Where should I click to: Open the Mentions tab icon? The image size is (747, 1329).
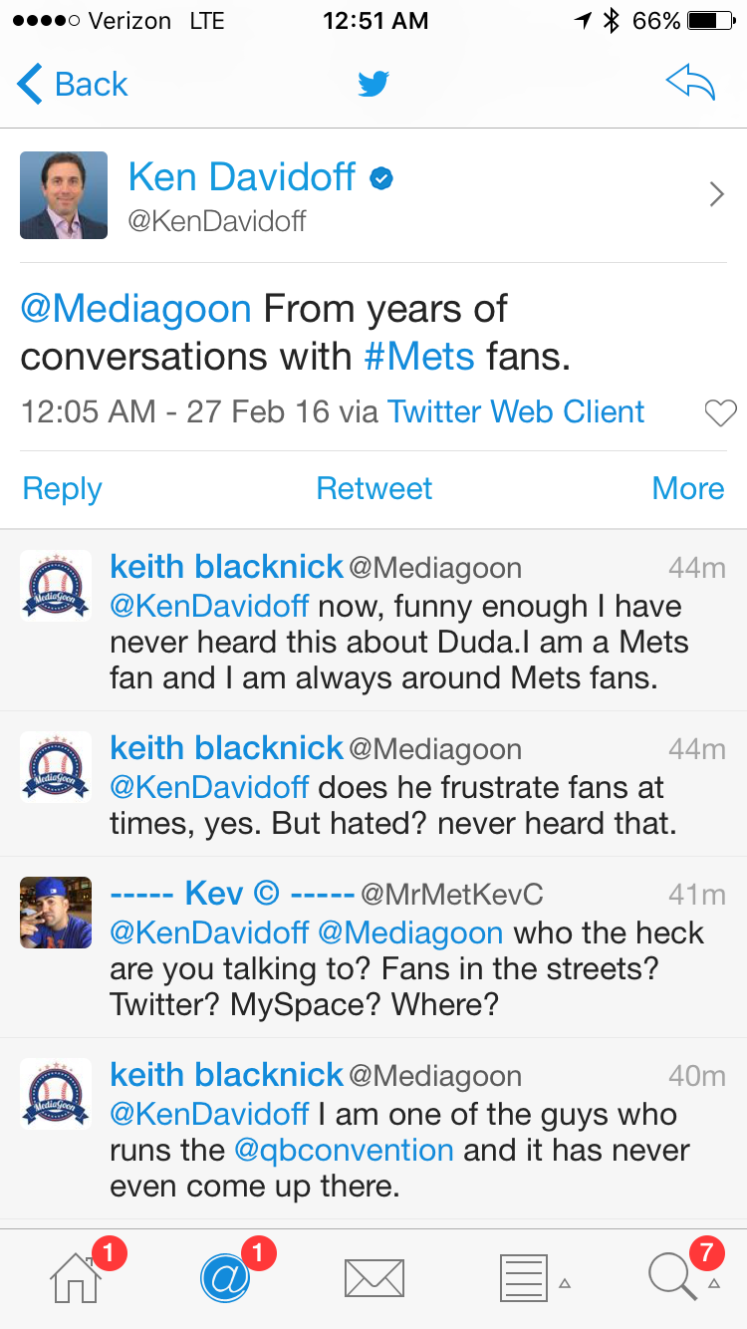[225, 1278]
